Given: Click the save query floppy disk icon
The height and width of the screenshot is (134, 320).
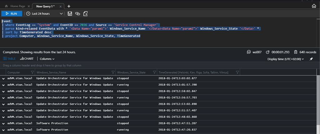Looking at the screenshot, I should click(x=70, y=14).
